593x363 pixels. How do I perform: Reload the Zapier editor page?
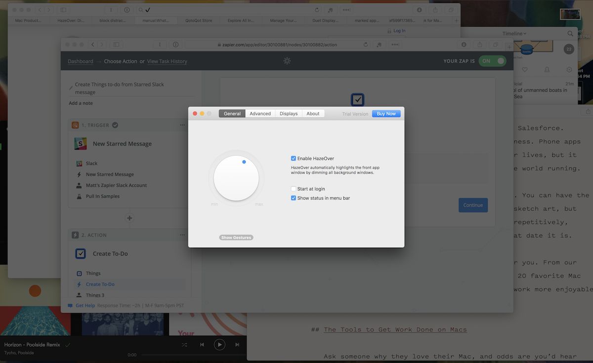366,45
